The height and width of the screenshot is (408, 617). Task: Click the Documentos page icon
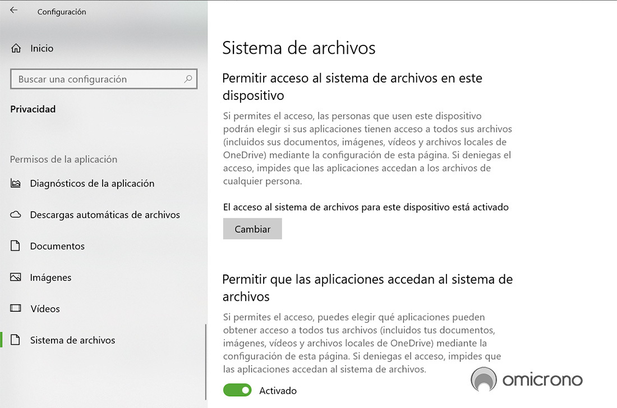[16, 246]
